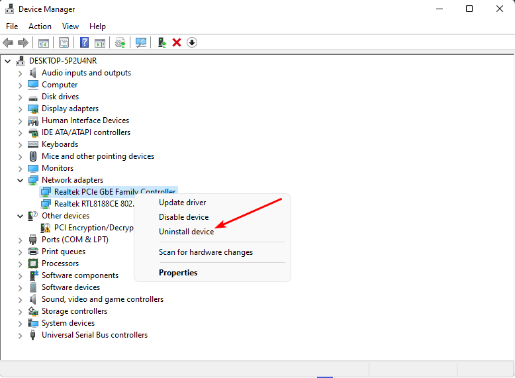515x378 pixels.
Task: Expand Audio inputs and outputs chevron
Action: 20,73
